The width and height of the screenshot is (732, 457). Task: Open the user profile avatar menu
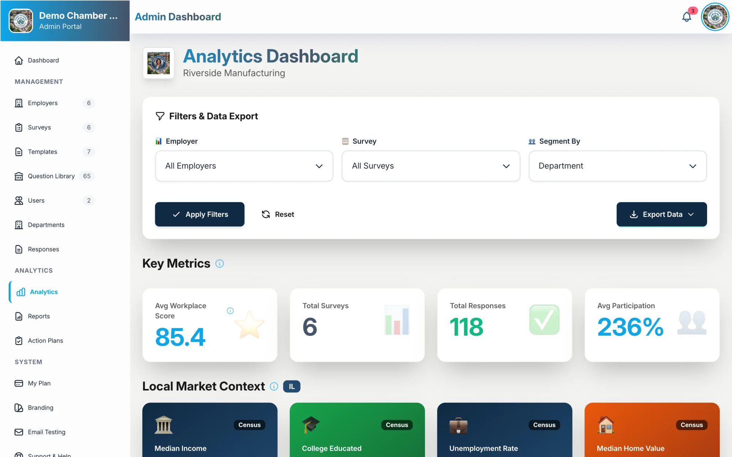tap(715, 17)
